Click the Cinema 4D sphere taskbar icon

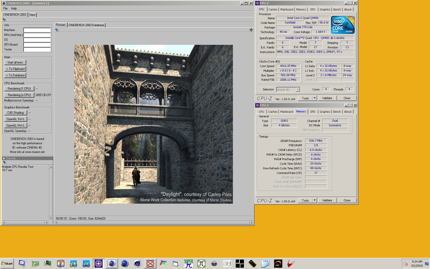point(137,263)
